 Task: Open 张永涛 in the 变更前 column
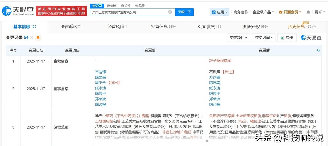[100, 88]
